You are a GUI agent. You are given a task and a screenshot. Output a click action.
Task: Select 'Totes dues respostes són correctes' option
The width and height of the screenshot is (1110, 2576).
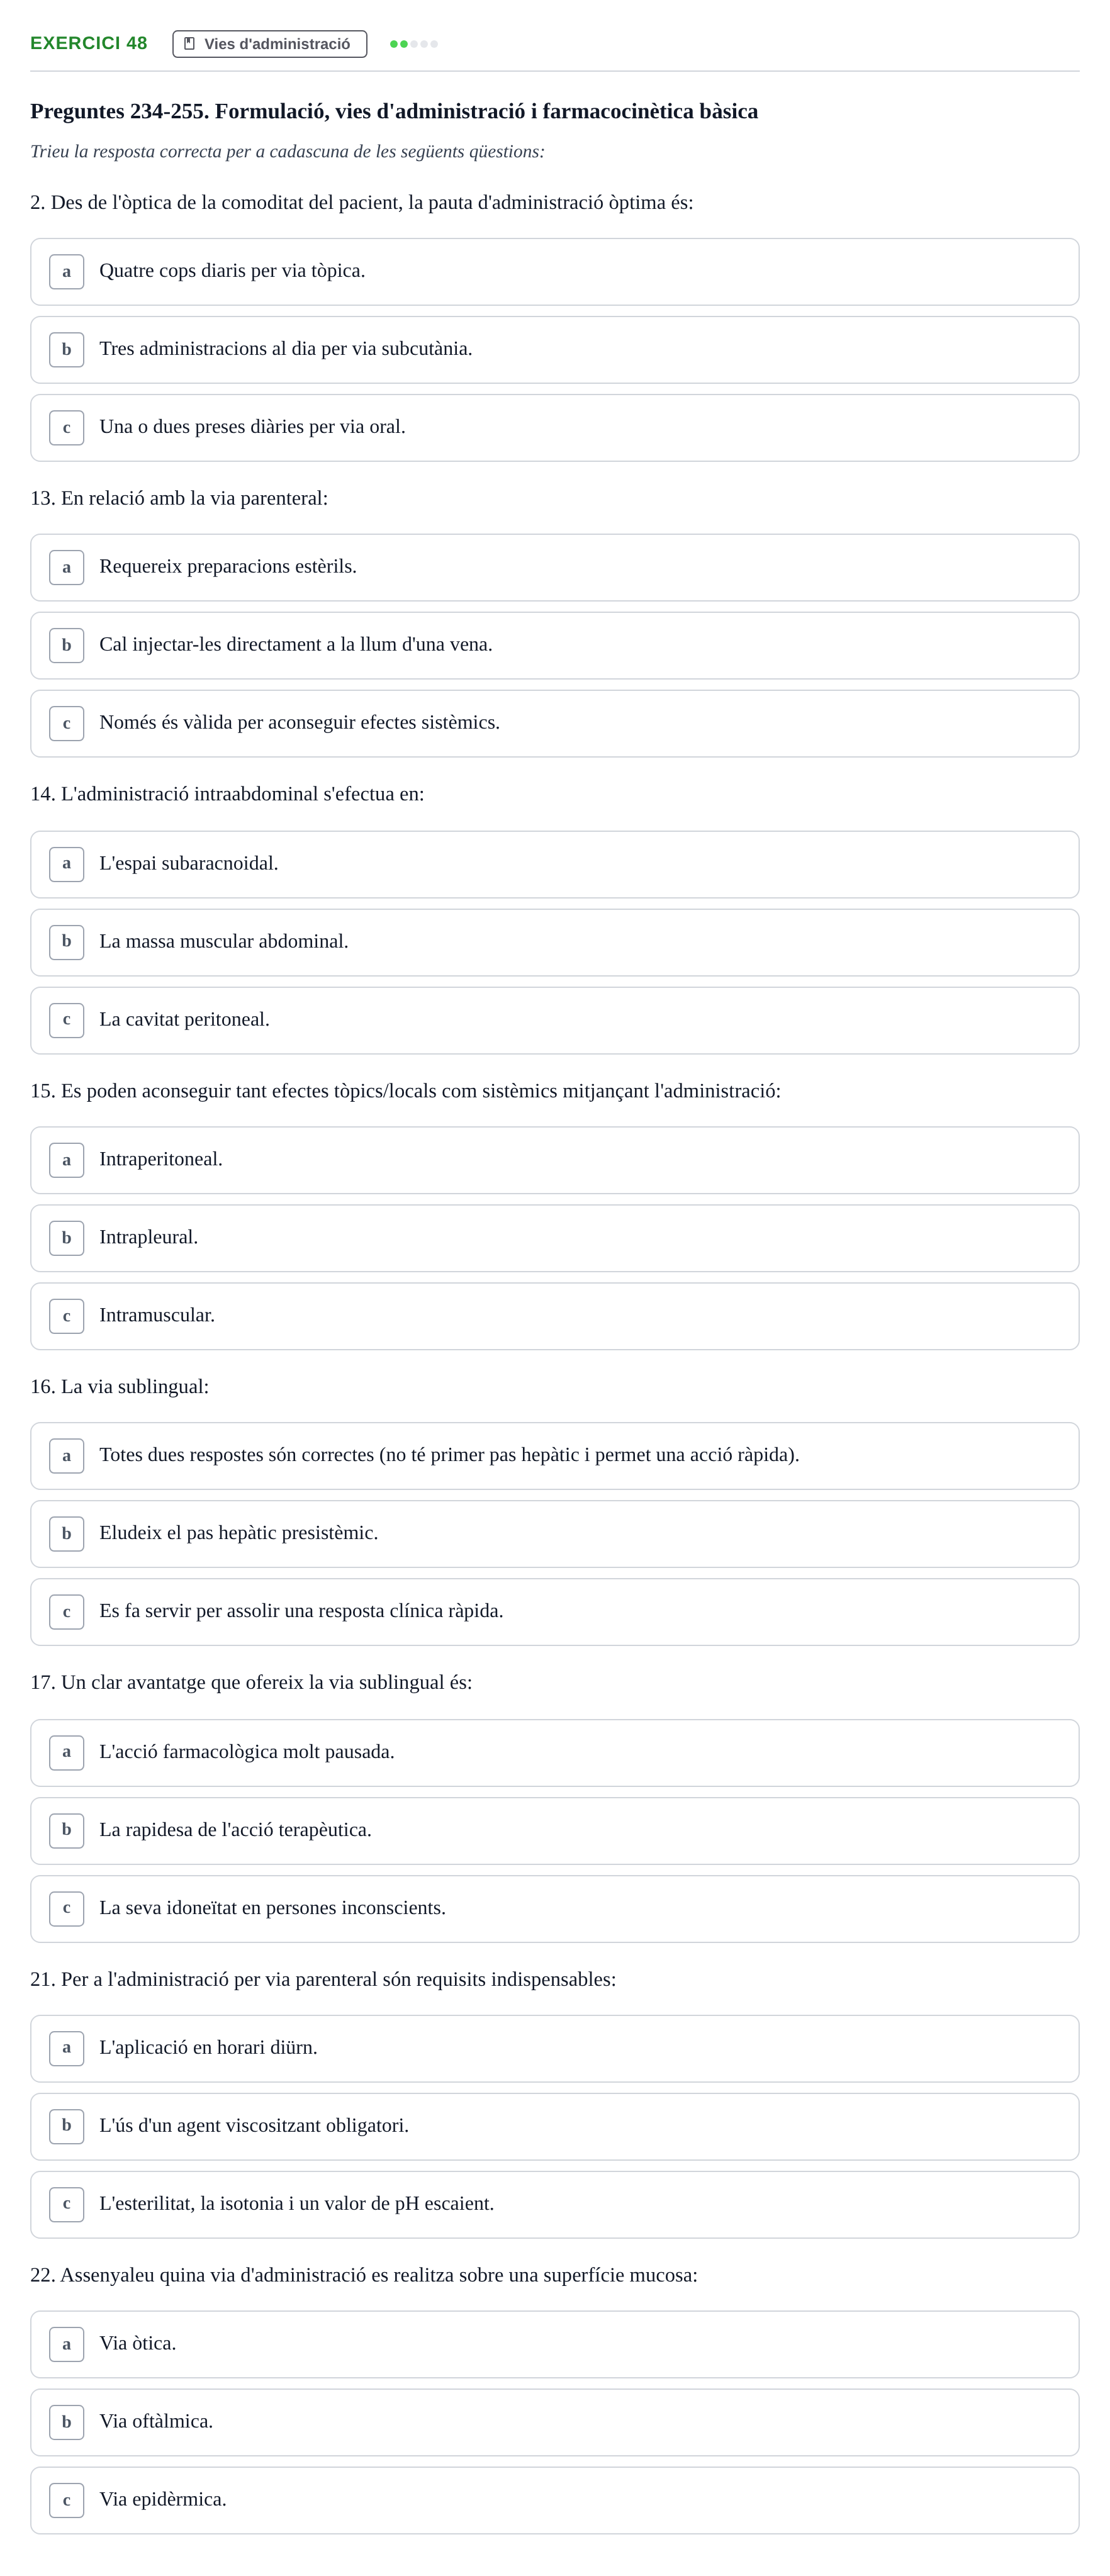pyautogui.click(x=555, y=1456)
